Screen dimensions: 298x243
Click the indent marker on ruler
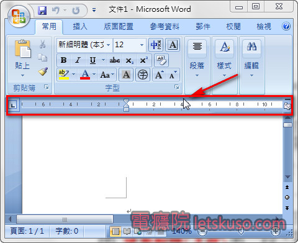pos(126,105)
